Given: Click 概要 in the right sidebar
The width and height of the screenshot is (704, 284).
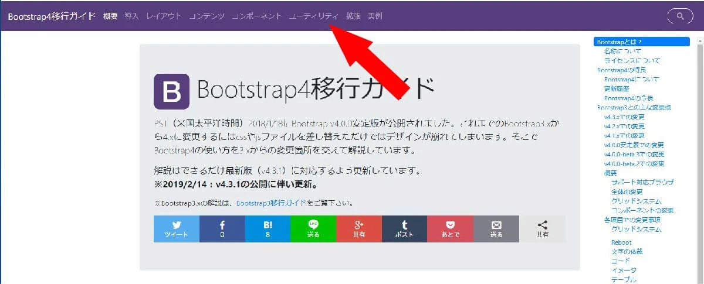Looking at the screenshot, I should click(x=611, y=173).
